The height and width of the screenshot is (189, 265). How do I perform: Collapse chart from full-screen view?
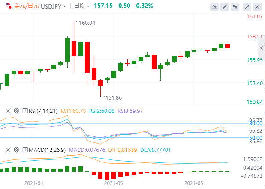[x=247, y=7]
